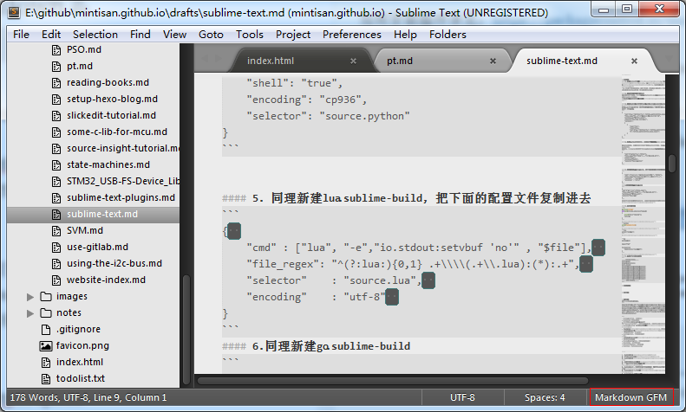This screenshot has width=686, height=412.
Task: Open use-gitlab.md from the sidebar
Action: [x=97, y=248]
